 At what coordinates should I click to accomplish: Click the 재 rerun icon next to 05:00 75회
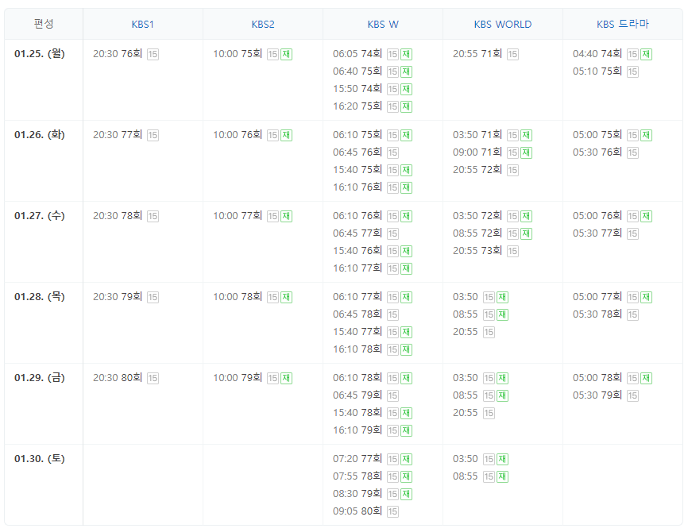pos(647,136)
